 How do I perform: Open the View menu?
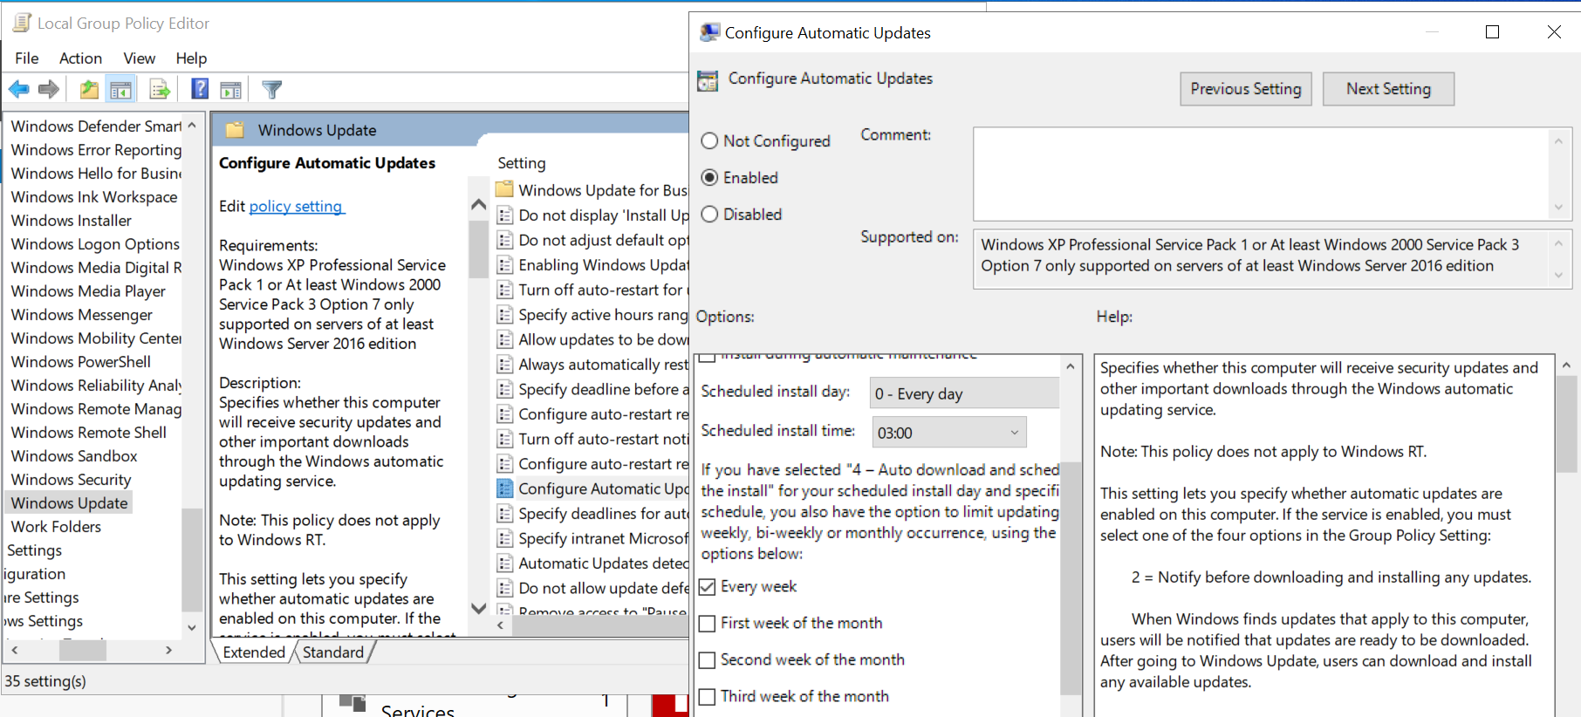point(140,58)
